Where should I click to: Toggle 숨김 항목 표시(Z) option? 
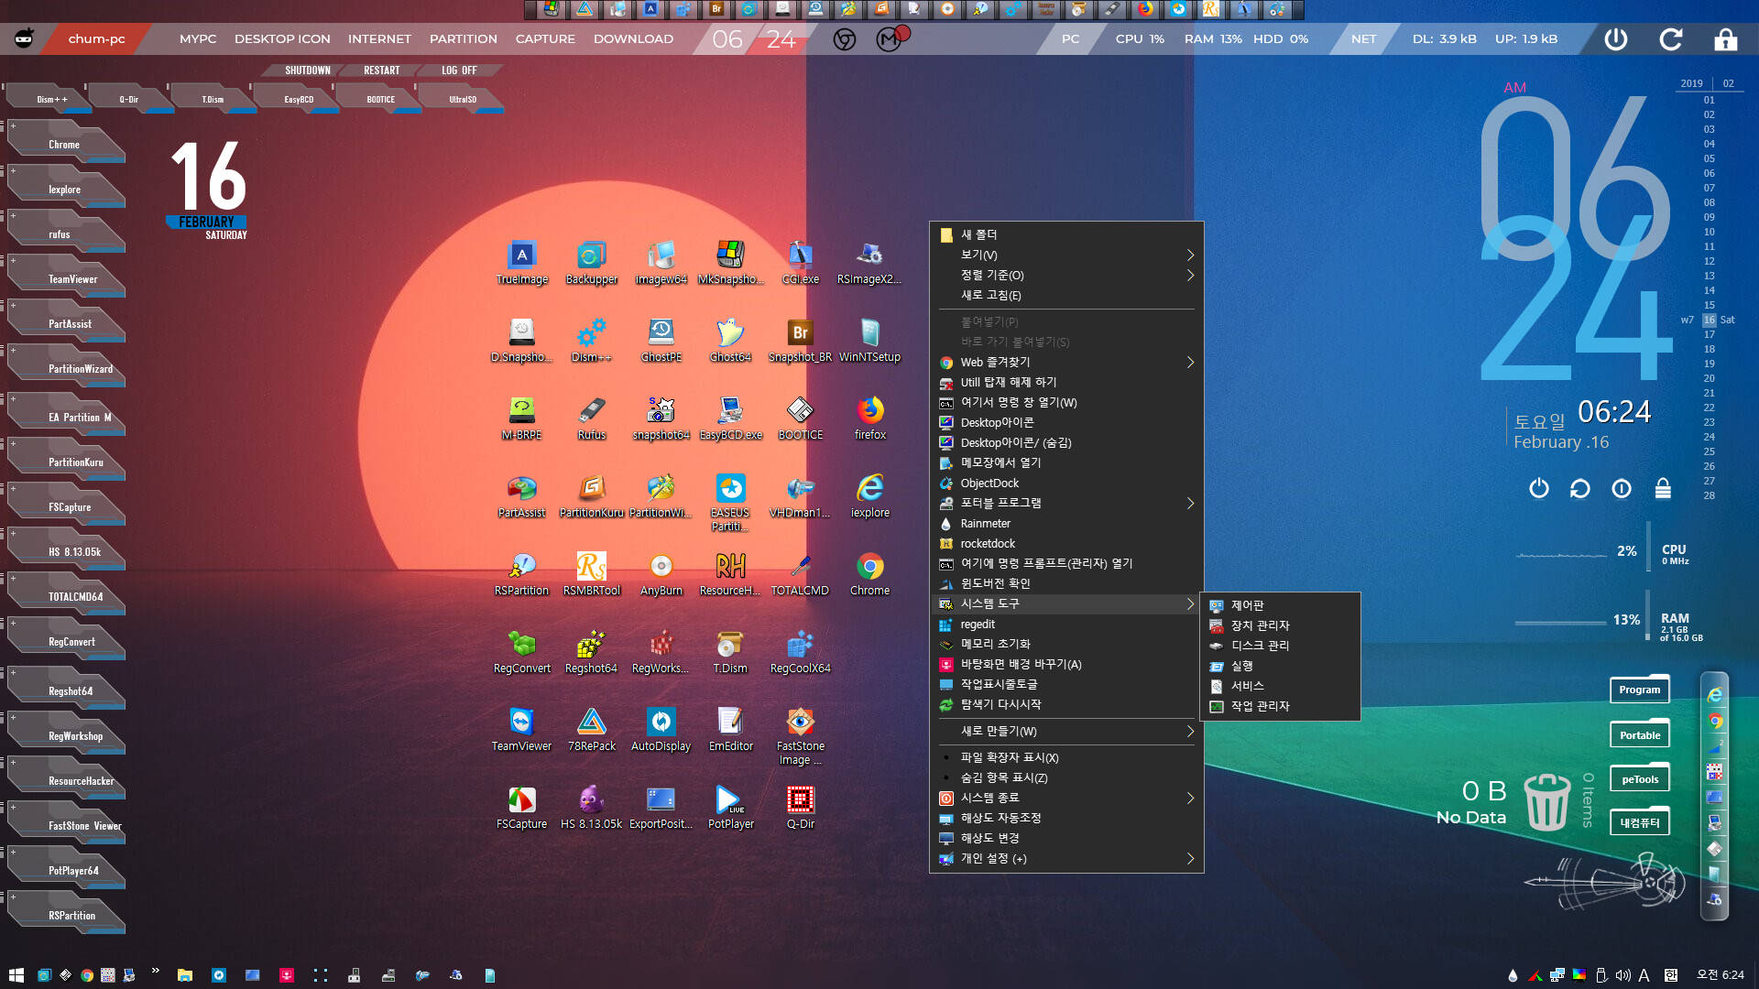click(x=1066, y=777)
